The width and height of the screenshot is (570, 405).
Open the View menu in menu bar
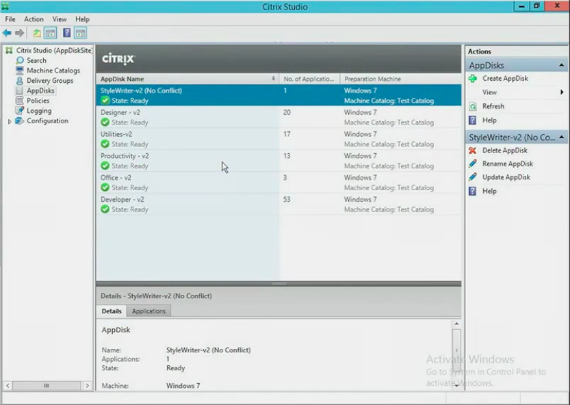click(60, 19)
